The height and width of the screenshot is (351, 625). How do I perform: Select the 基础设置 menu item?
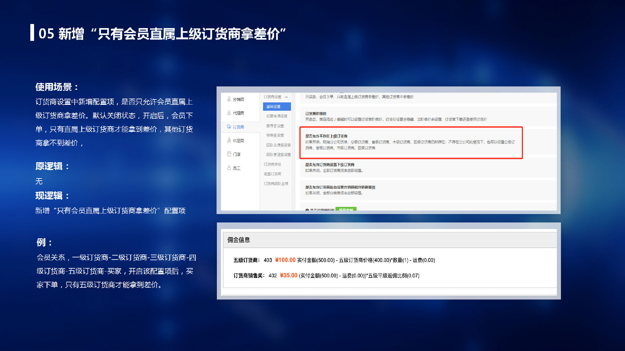click(277, 107)
